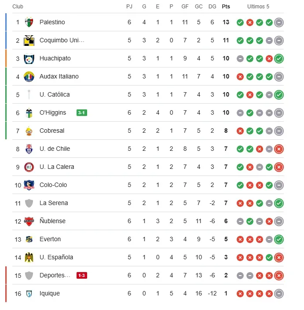Click the Colo-Colo club badge

[29, 185]
